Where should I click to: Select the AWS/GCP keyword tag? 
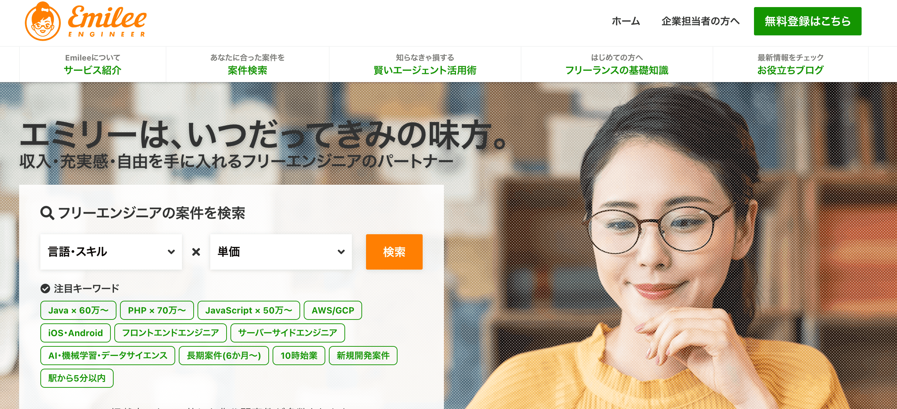pos(333,310)
